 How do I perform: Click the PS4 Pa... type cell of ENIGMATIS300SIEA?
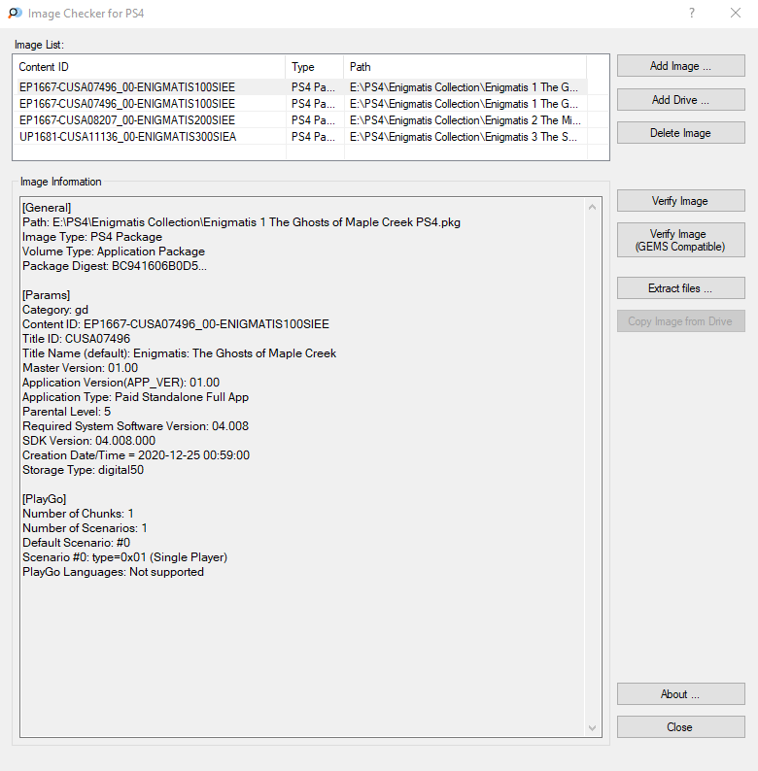(313, 137)
